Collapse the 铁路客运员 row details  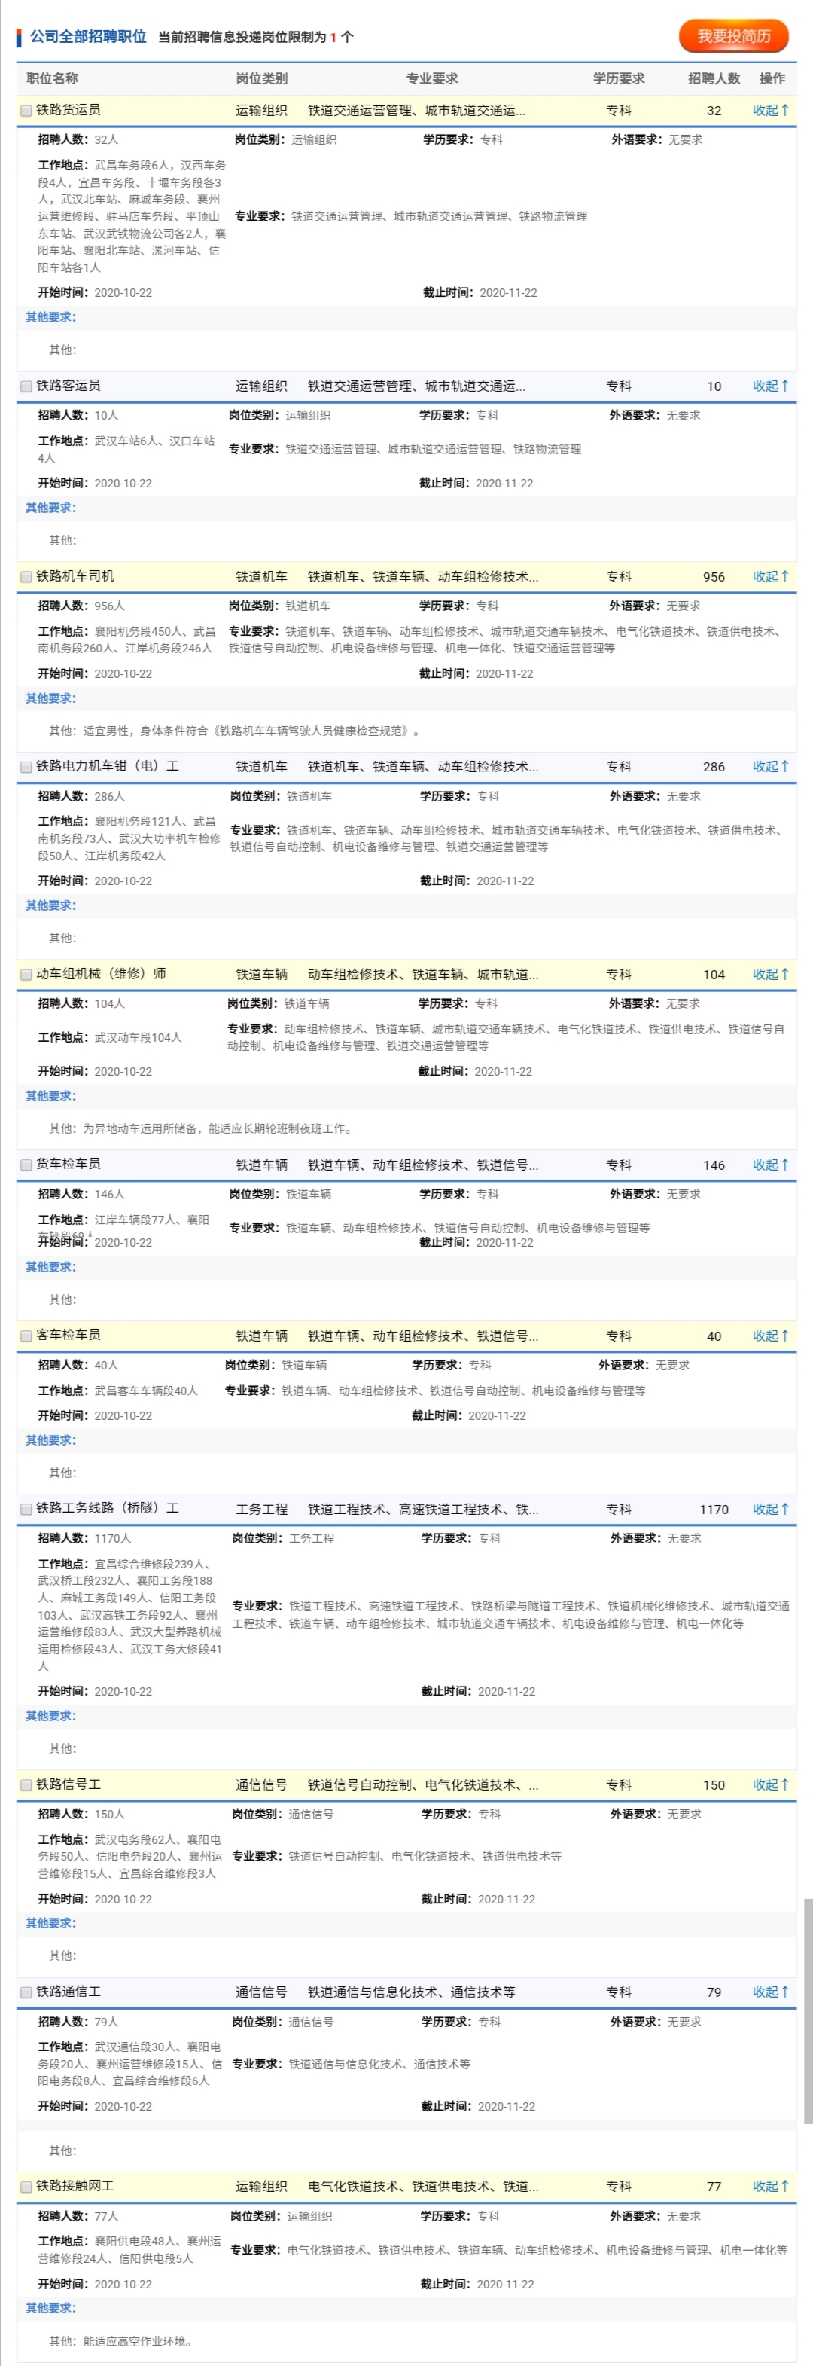point(770,386)
